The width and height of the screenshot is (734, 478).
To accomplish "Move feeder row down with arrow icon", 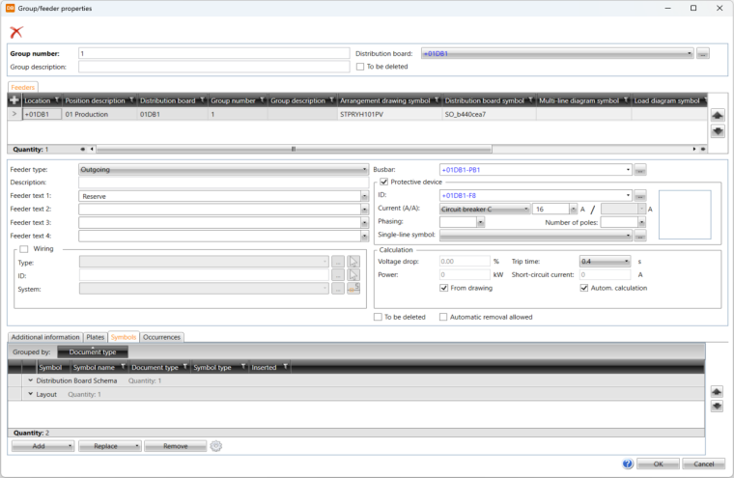I will (717, 131).
